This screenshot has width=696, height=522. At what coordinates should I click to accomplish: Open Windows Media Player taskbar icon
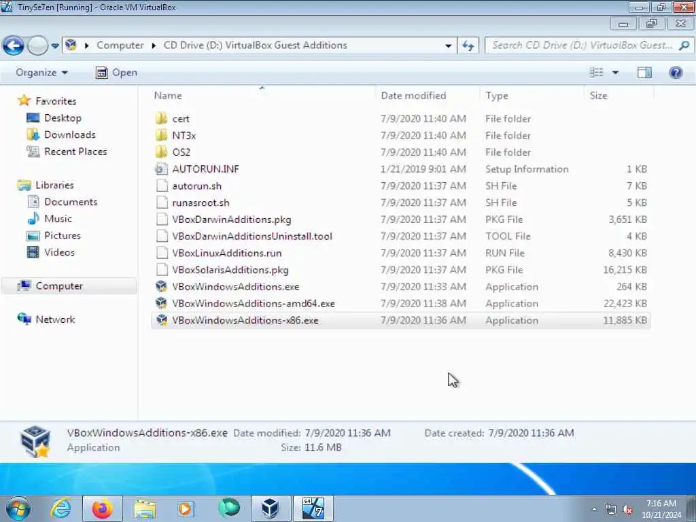pyautogui.click(x=186, y=509)
